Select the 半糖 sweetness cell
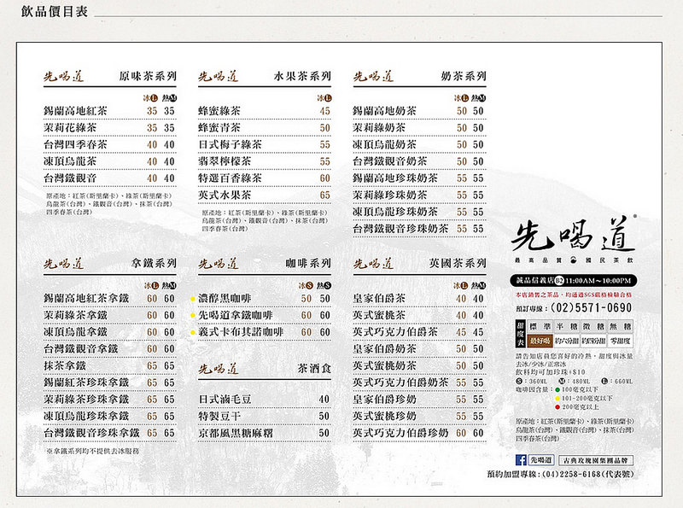The height and width of the screenshot is (508, 683). pyautogui.click(x=567, y=326)
